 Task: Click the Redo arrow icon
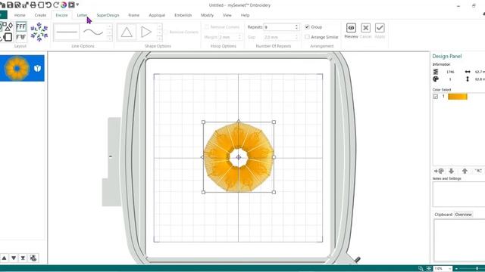(56, 5)
